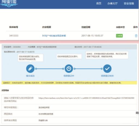
Task: Select the clock in-progress step icon
Action: coord(69,69)
